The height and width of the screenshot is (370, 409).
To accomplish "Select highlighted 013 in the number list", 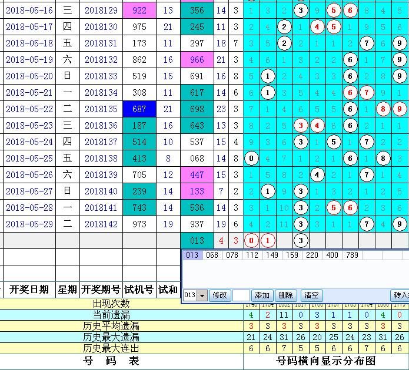I will [x=192, y=255].
